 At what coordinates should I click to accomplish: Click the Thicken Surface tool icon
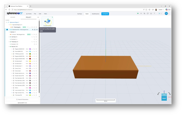point(47,21)
